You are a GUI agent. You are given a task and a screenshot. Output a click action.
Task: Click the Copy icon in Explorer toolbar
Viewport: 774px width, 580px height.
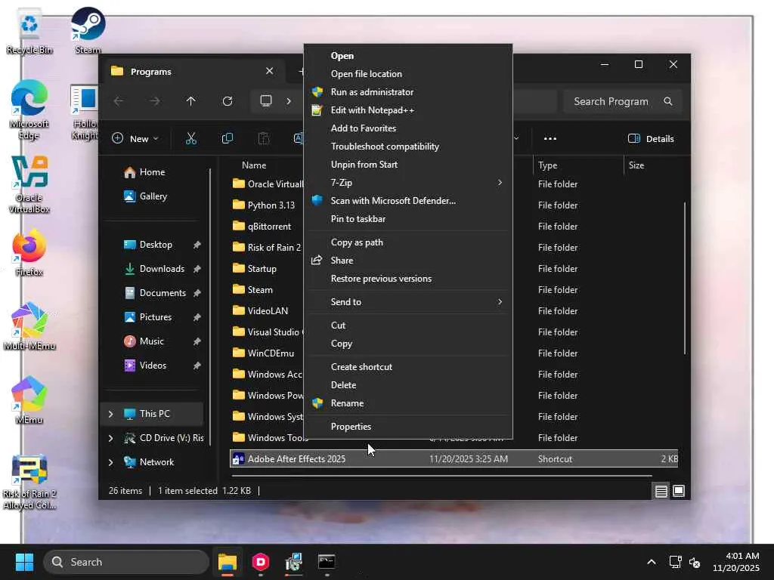[227, 139]
